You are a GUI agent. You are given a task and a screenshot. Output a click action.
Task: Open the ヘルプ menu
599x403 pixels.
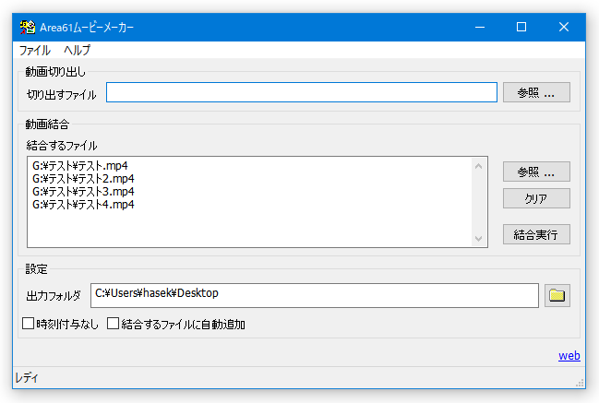(x=78, y=50)
